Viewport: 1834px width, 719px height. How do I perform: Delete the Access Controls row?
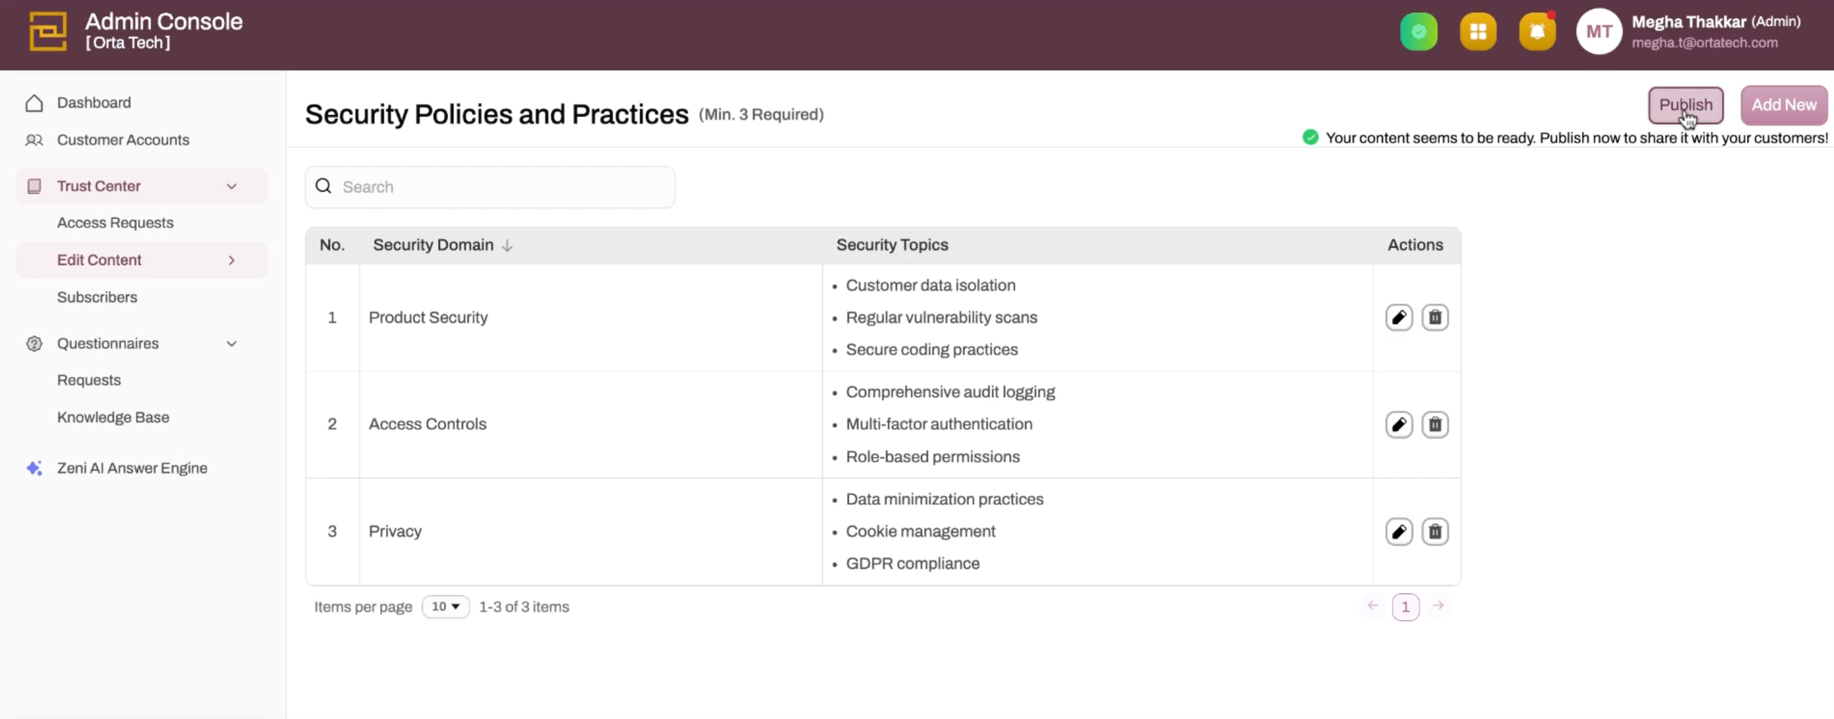tap(1435, 425)
